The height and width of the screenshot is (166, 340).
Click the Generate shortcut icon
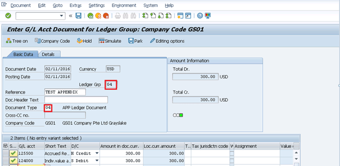tap(188, 16)
